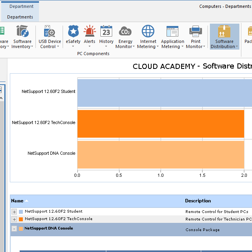Click 'Console Package' description cell

tap(202, 230)
